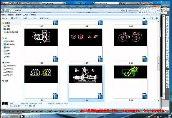Toggle 正交 ortho mode in status bar

[45, 112]
